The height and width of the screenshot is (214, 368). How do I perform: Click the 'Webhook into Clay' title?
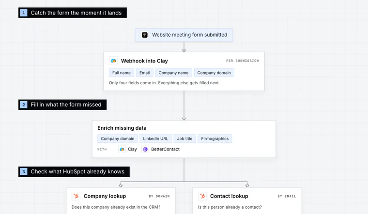pyautogui.click(x=144, y=61)
